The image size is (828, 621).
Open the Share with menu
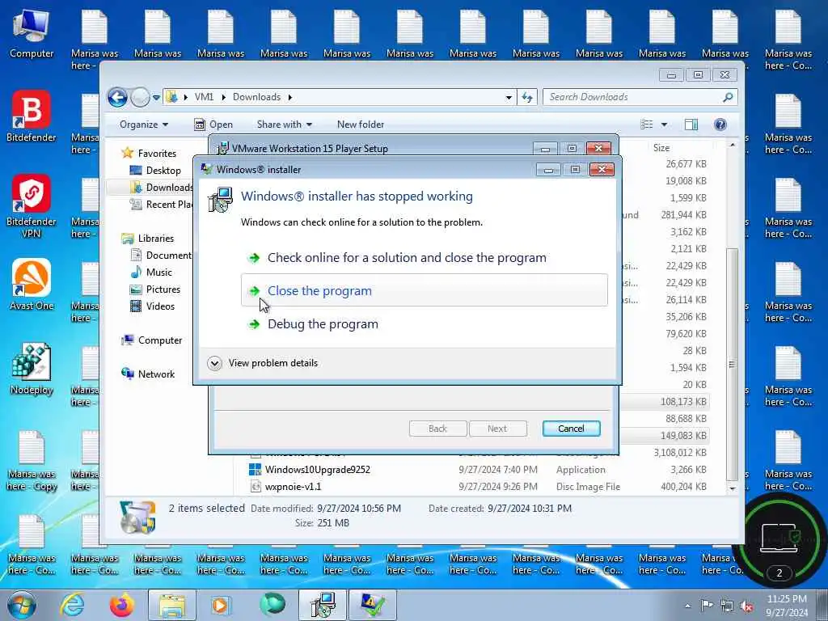(x=284, y=125)
